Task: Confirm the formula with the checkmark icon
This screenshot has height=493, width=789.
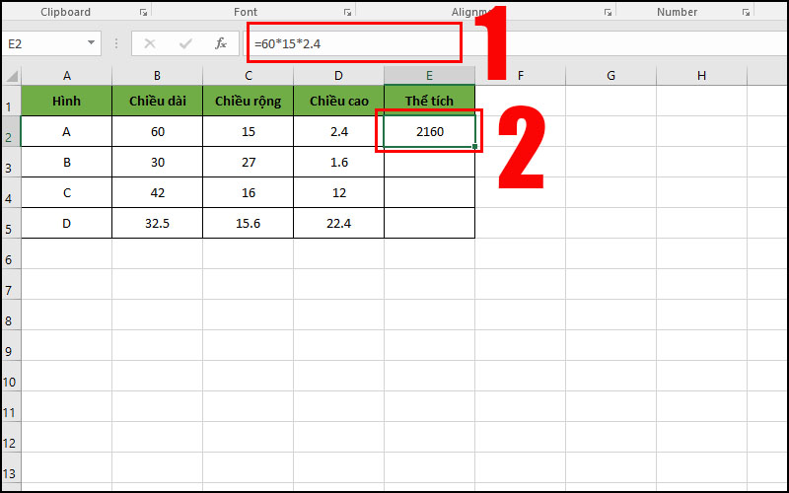Action: click(x=185, y=43)
